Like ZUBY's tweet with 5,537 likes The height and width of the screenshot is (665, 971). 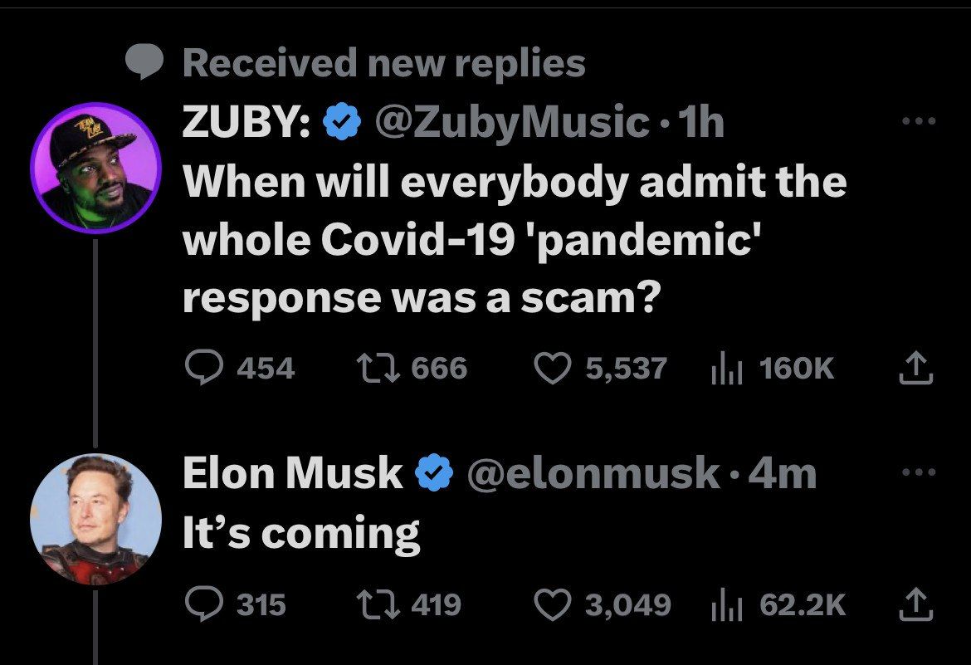click(553, 368)
